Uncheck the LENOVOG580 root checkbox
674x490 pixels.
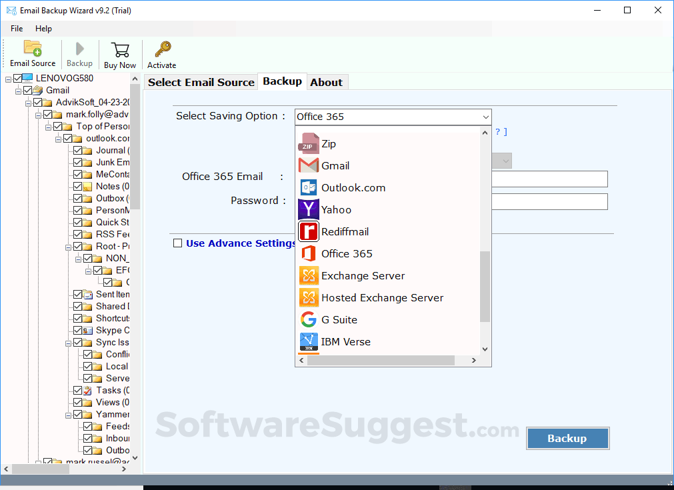(x=18, y=78)
